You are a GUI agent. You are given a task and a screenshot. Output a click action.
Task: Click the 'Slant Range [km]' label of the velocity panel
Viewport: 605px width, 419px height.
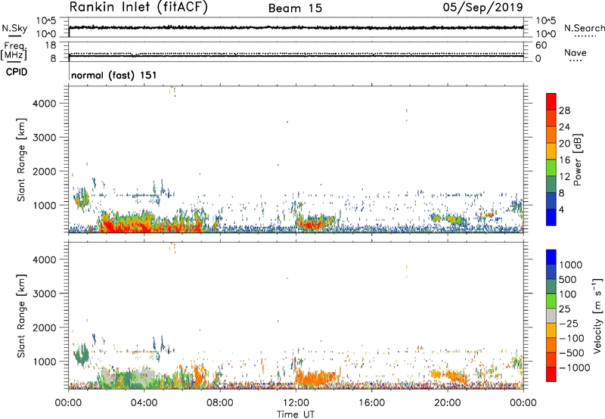[21, 316]
